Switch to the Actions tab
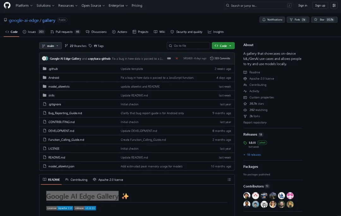The image size is (341, 216). (120, 32)
